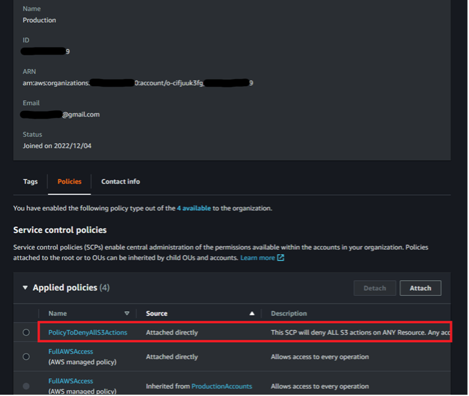The image size is (469, 396).
Task: Select the Policies tab
Action: click(70, 182)
